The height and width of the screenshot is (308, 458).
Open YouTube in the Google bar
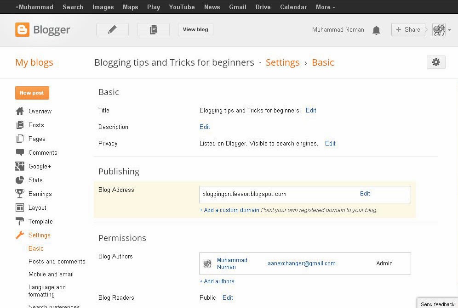click(x=182, y=7)
